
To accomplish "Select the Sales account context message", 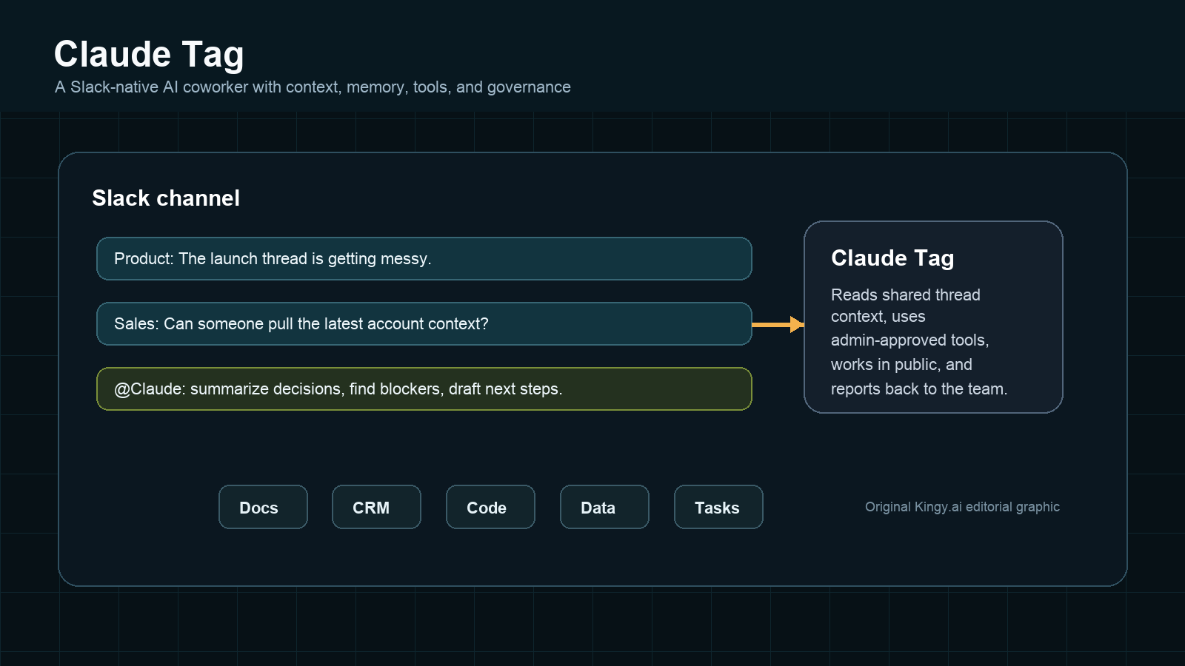I will (x=424, y=323).
